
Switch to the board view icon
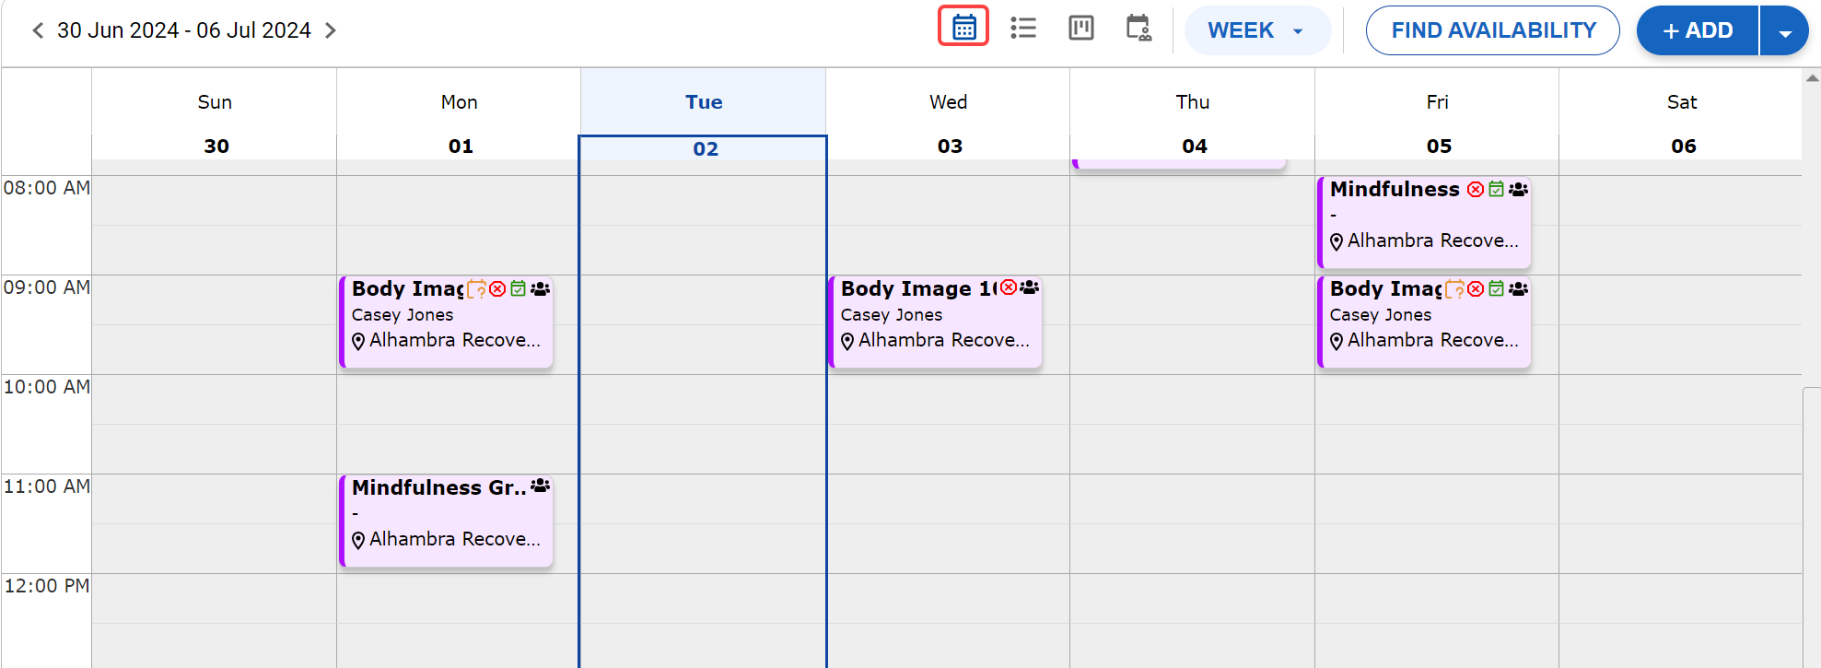[x=1080, y=28]
